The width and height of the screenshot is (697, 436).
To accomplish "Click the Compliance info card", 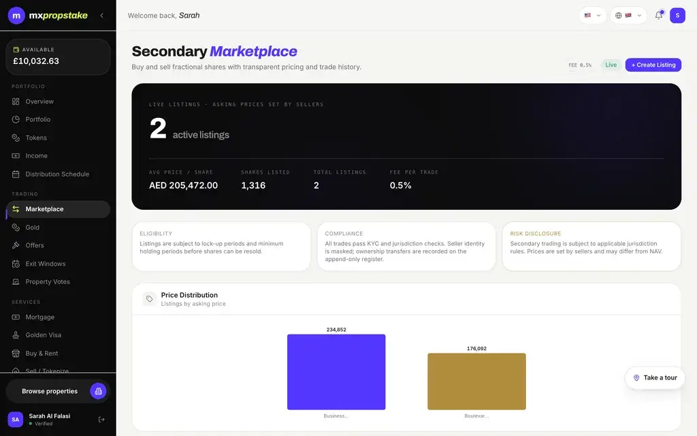I will coord(406,247).
